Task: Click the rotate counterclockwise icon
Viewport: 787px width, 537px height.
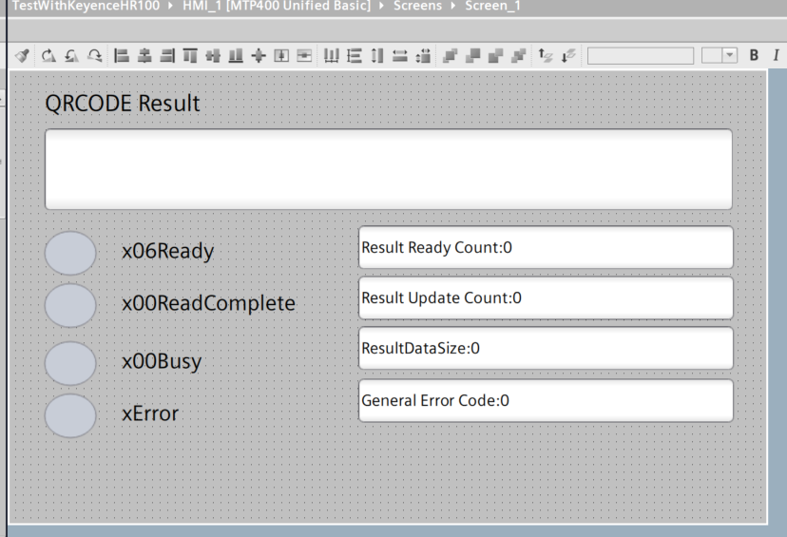Action: tap(72, 55)
